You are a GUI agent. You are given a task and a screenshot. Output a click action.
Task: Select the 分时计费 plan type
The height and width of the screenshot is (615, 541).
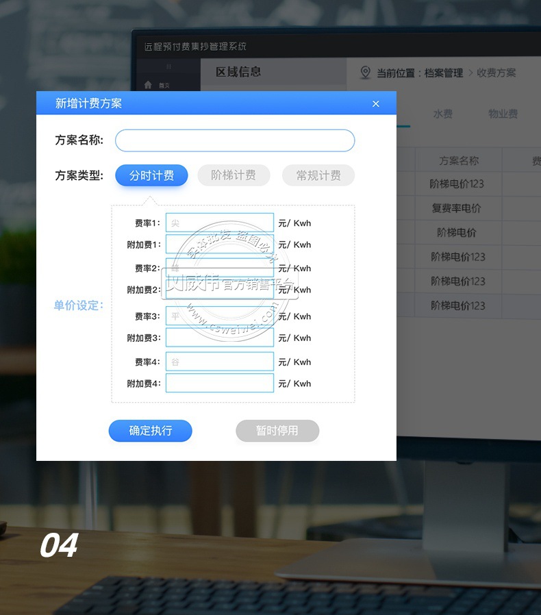151,175
